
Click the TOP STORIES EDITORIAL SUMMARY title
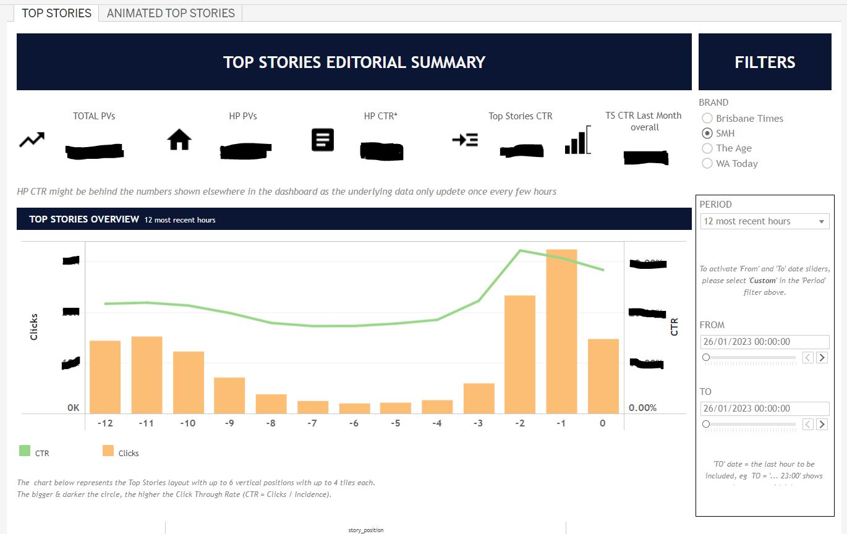[x=354, y=62]
